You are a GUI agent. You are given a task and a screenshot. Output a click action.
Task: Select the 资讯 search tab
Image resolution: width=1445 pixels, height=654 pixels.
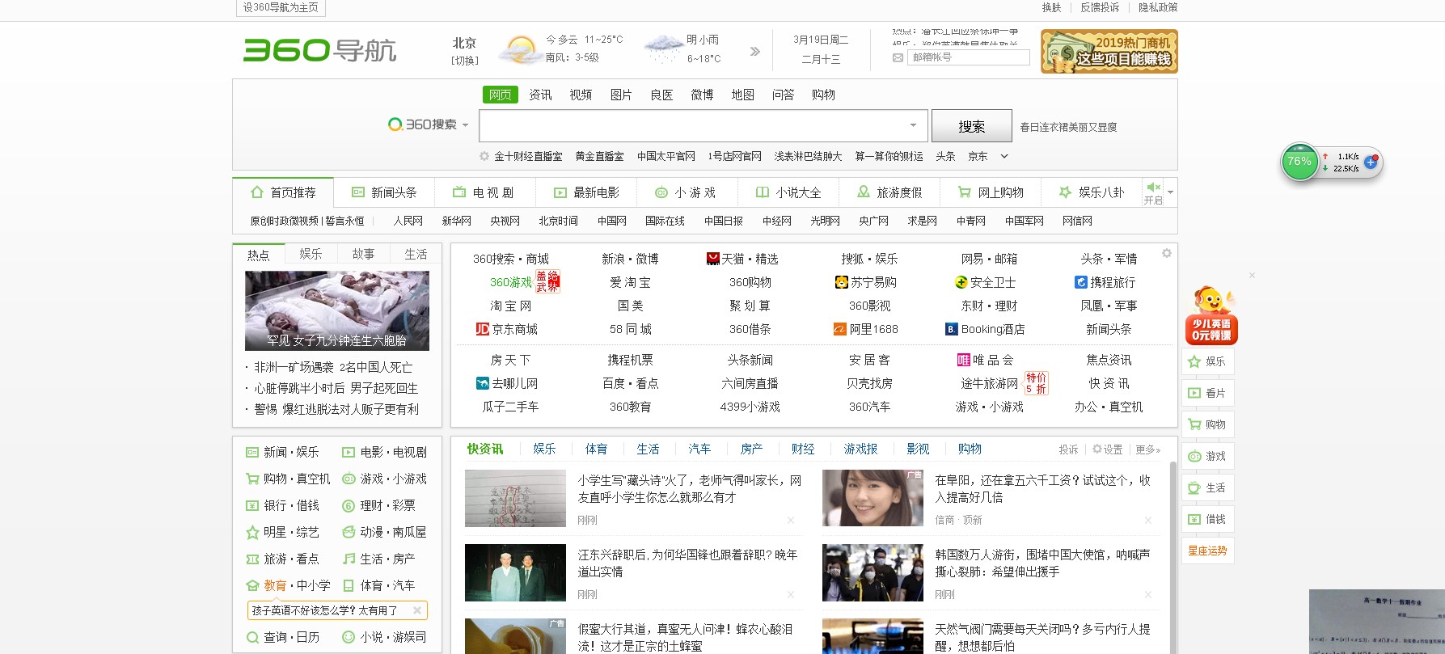point(540,95)
